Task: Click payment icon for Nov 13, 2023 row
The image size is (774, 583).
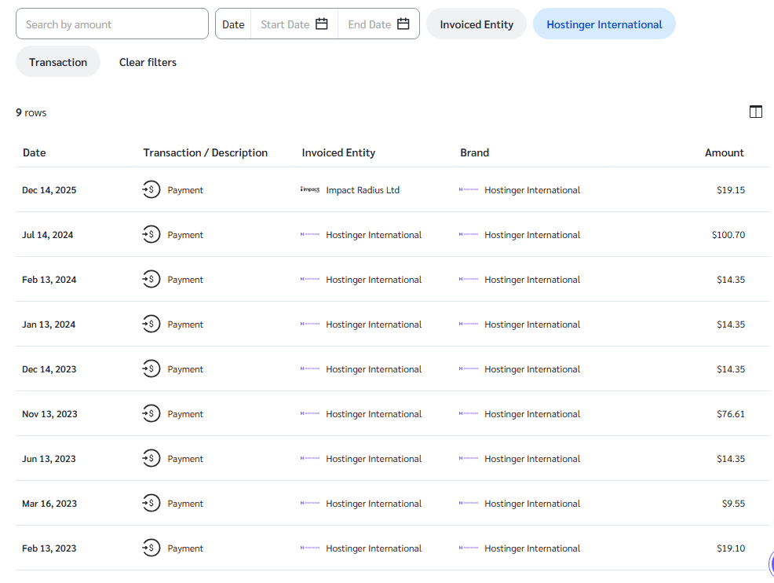Action: point(151,413)
